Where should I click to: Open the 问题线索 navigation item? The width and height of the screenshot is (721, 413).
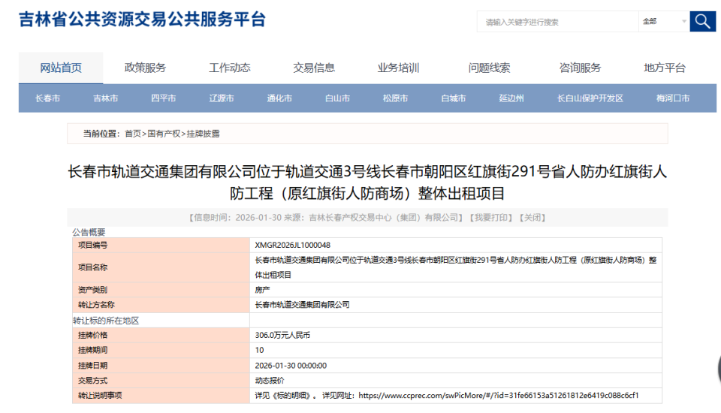(x=489, y=68)
